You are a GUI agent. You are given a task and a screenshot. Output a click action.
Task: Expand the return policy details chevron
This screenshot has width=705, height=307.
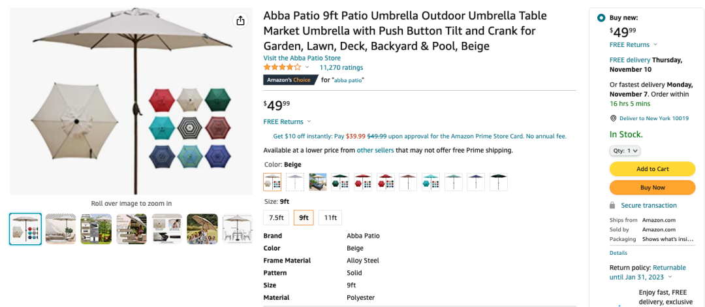pos(670,277)
